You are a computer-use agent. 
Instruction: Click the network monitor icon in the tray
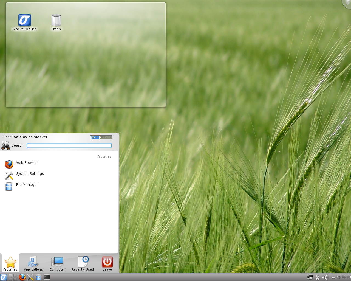click(x=310, y=277)
